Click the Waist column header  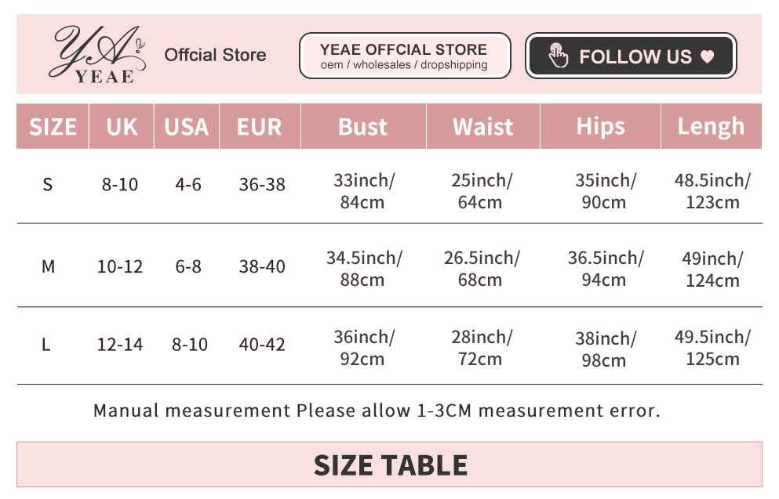click(483, 127)
